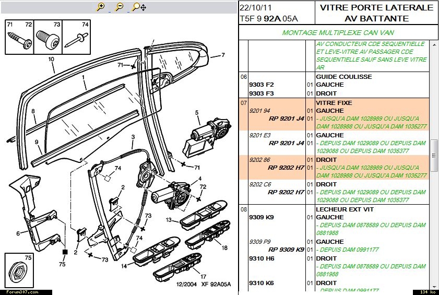Click the zoom out magnifier icon
439x295 pixels.
pos(119,7)
